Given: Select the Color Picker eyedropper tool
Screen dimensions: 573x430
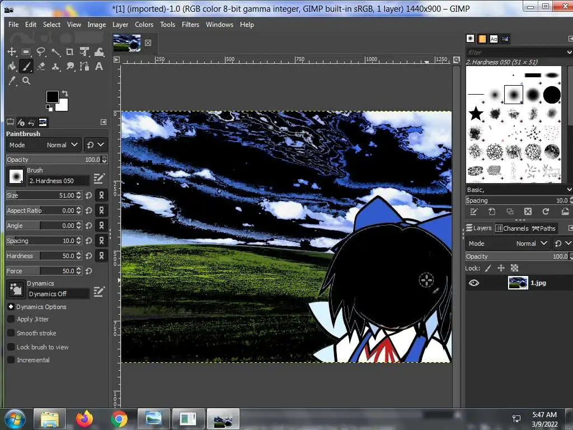Looking at the screenshot, I should (12, 81).
